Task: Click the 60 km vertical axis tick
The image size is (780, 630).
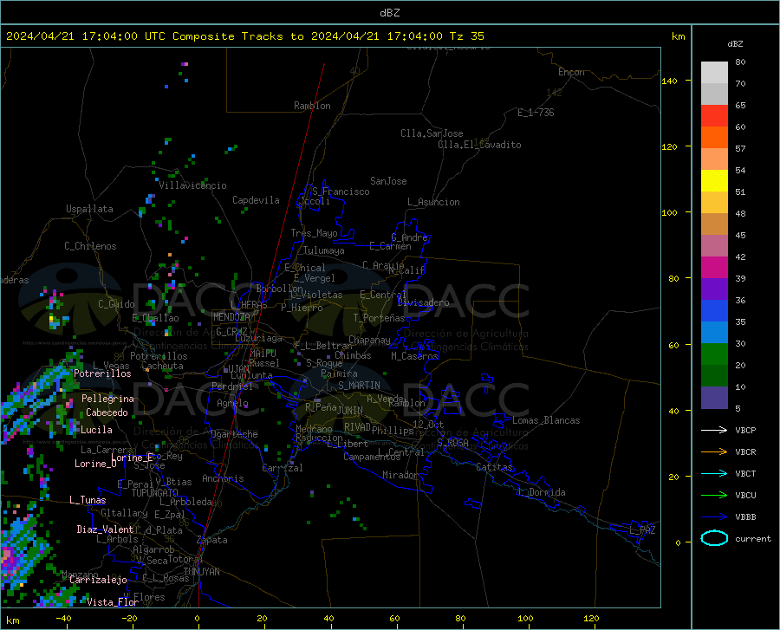Action: [673, 345]
